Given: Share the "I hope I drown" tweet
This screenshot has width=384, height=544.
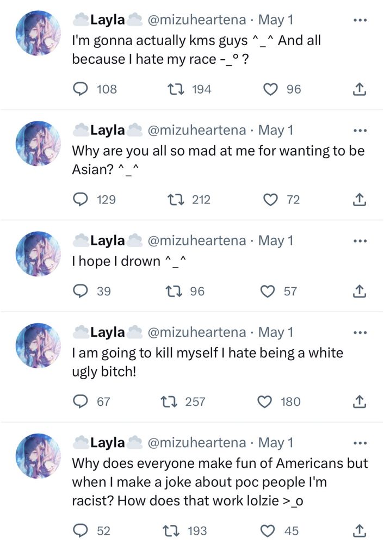Looking at the screenshot, I should (x=358, y=292).
